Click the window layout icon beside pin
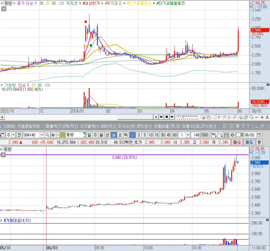270x251 pixels. click(x=232, y=126)
